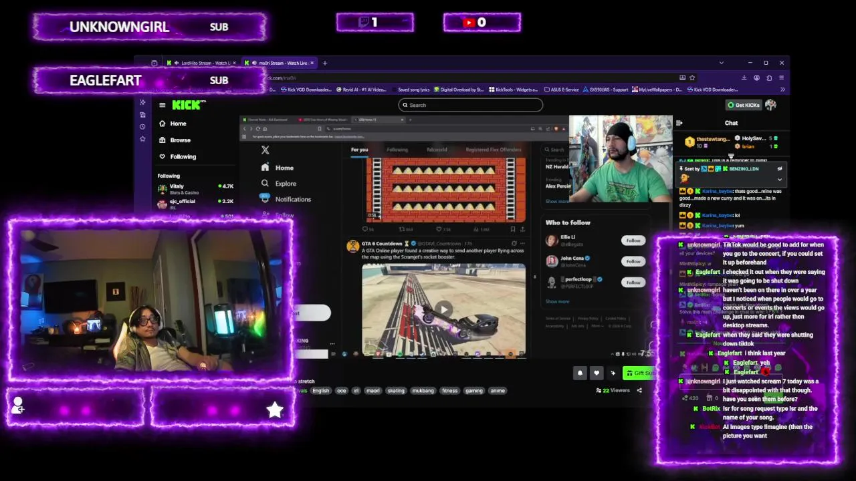
Task: Select Home in X sidebar
Action: [278, 168]
